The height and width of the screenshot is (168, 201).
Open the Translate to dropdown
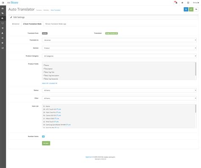[119, 40]
